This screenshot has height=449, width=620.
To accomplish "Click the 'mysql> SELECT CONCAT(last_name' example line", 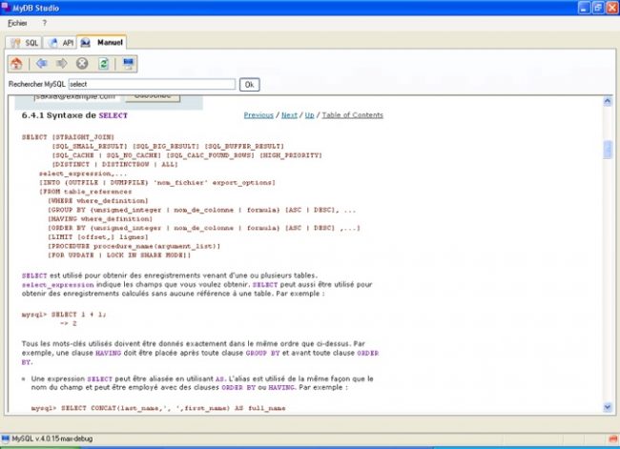I will pyautogui.click(x=158, y=408).
